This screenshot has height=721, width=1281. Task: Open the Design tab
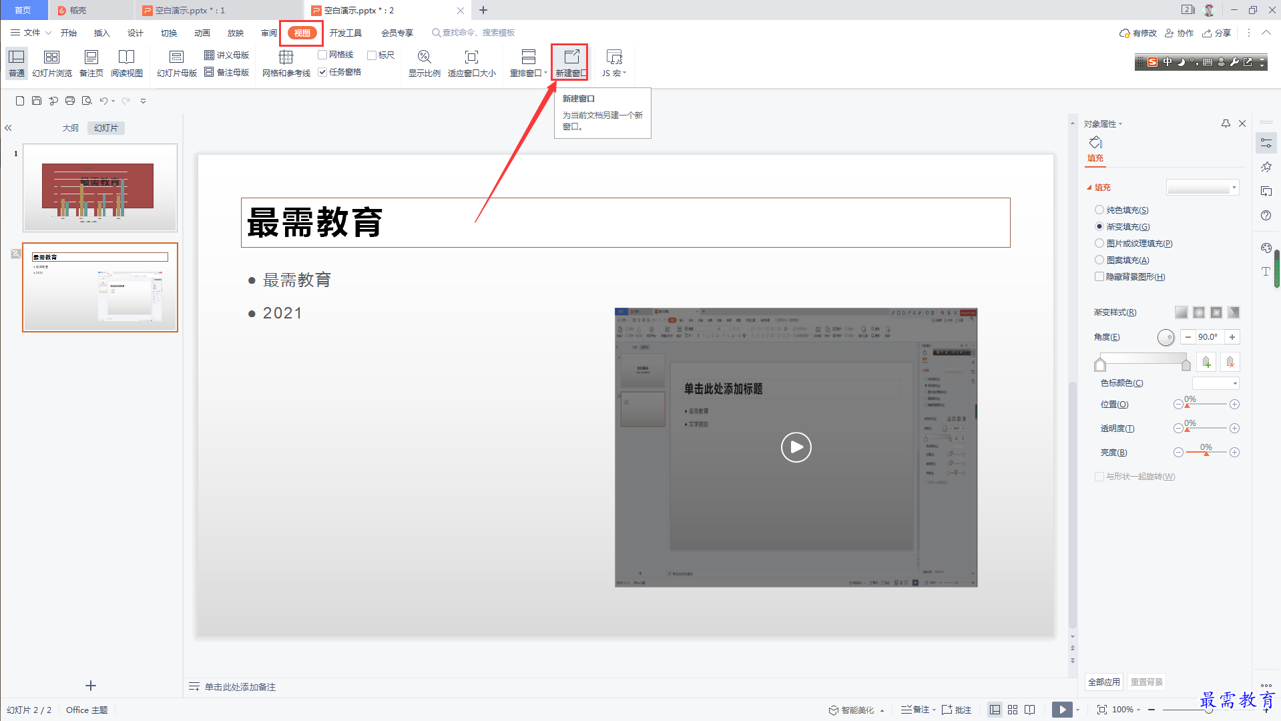136,33
